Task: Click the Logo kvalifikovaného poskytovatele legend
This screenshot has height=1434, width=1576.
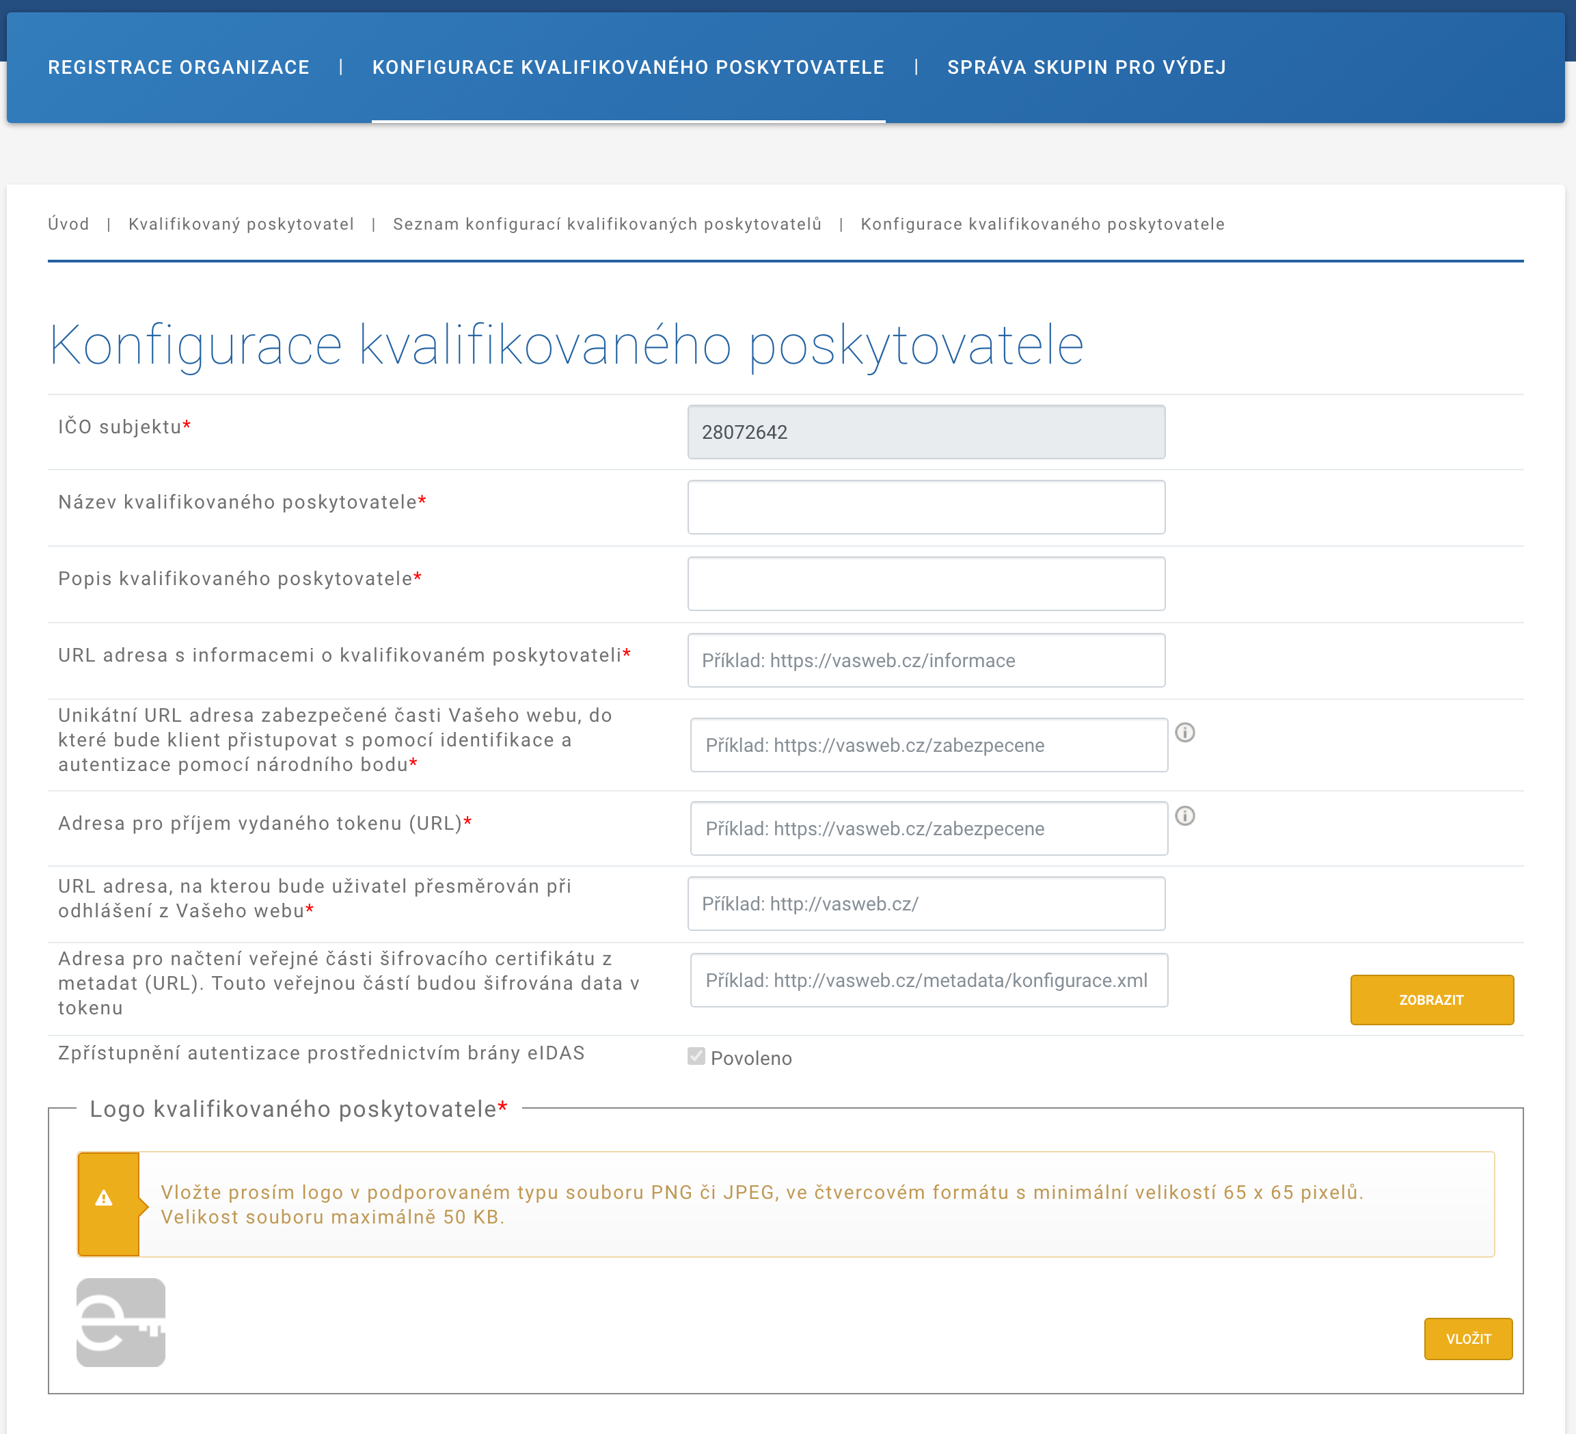Action: pyautogui.click(x=299, y=1109)
